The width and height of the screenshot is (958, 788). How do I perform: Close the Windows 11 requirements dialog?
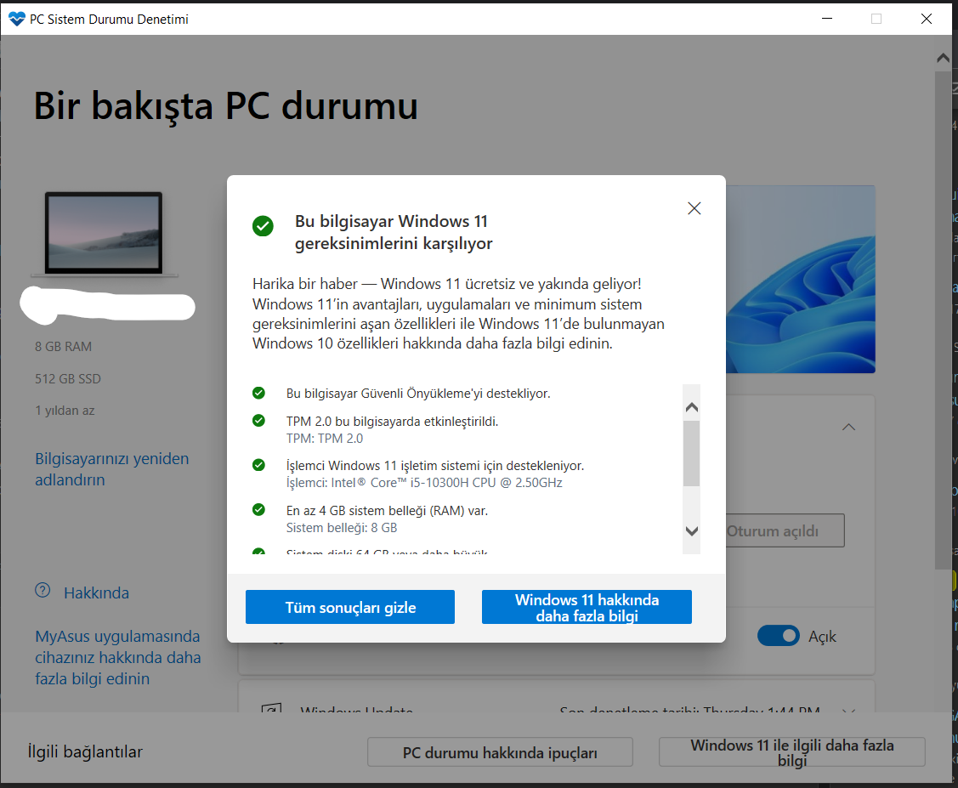(694, 208)
